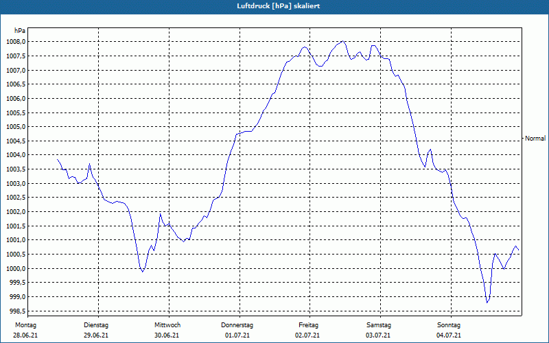Click the date 04.07.21
The width and height of the screenshot is (549, 343).
[449, 335]
